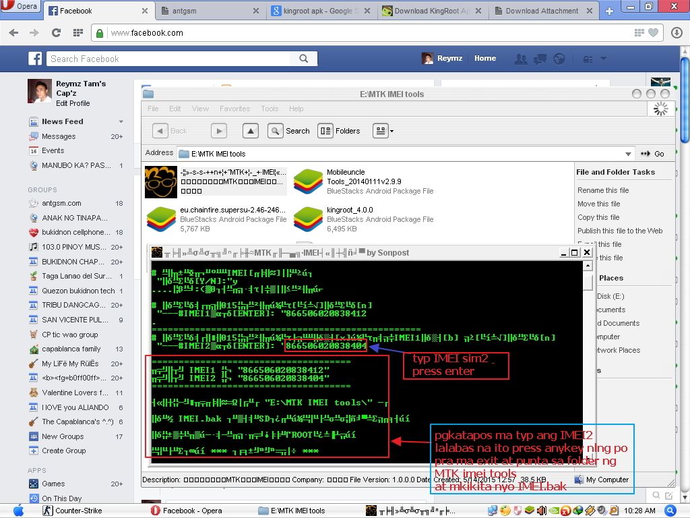
Task: Click the Up folder toolbar icon
Action: coord(250,131)
